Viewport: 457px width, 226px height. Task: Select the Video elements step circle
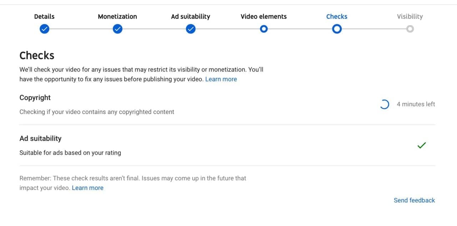[263, 29]
